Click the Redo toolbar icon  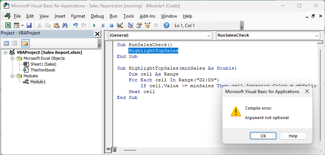point(84,25)
